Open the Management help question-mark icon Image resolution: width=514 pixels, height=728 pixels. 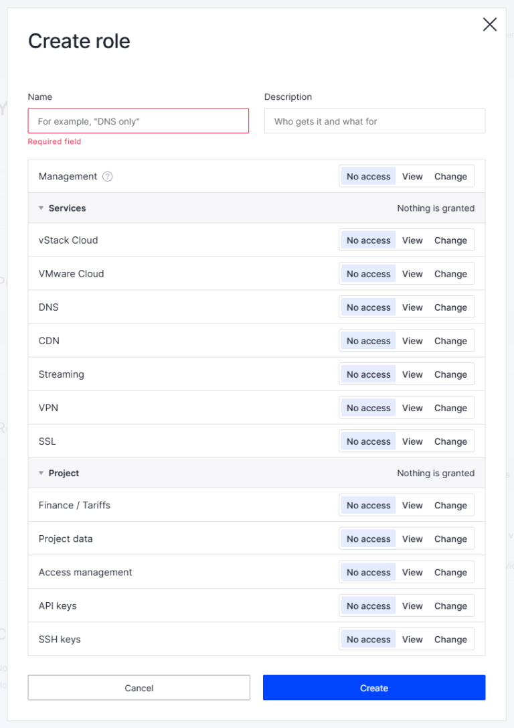coord(107,176)
